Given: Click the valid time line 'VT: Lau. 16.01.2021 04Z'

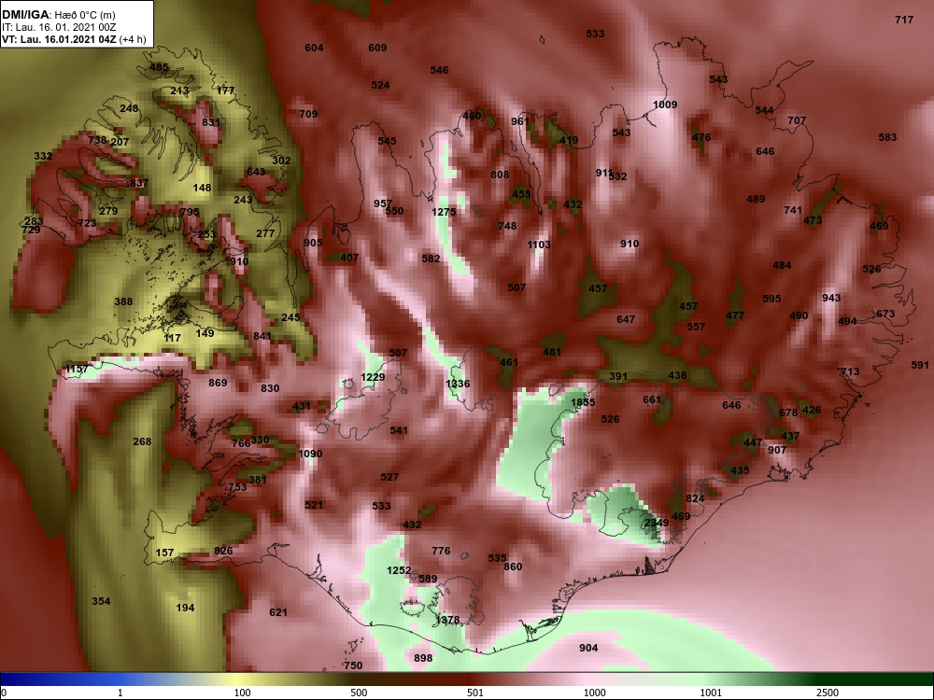Looking at the screenshot, I should [58, 39].
